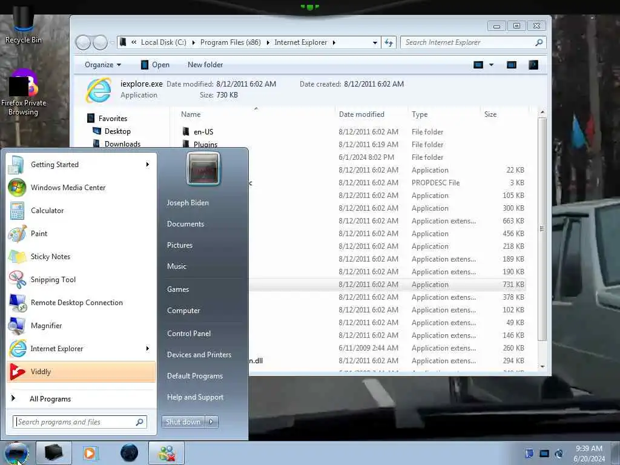Select Desktop under Favorites
620x465 pixels.
point(117,131)
